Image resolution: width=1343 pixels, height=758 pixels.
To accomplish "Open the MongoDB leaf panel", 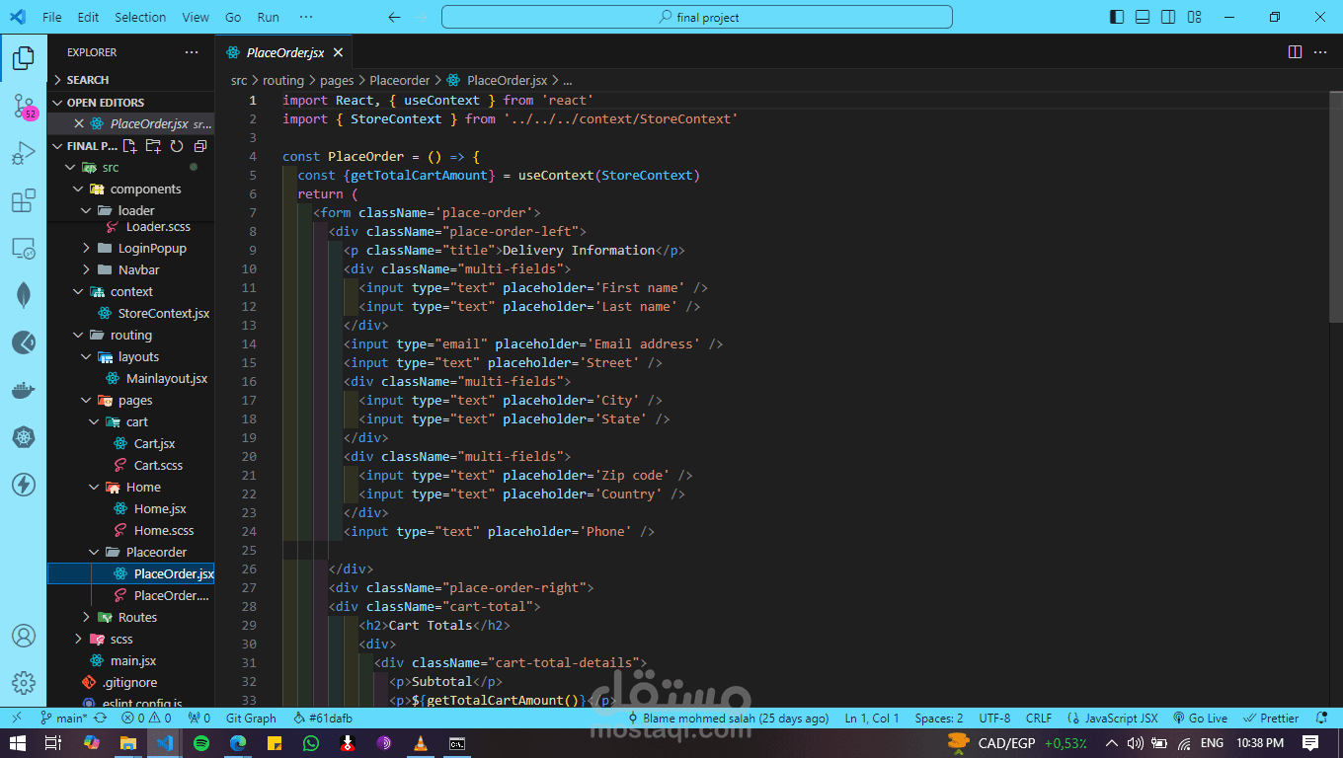I will (x=24, y=295).
